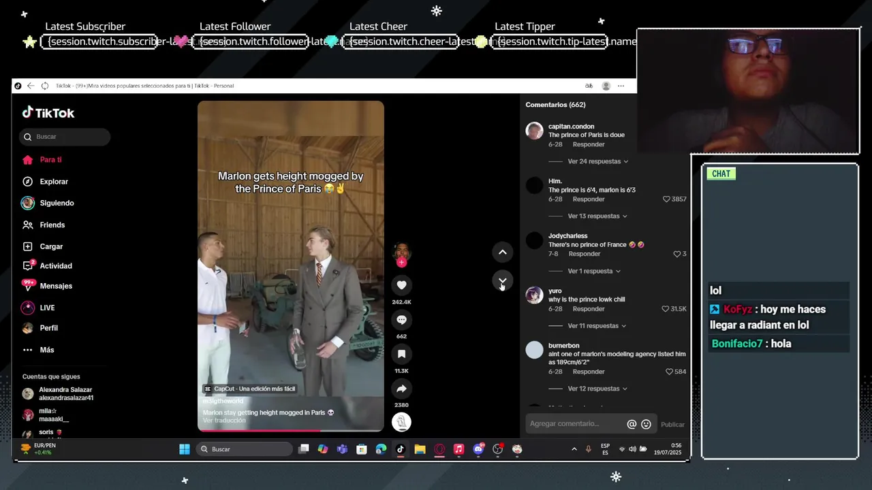
Task: Bookmark the video with the save icon
Action: (401, 354)
